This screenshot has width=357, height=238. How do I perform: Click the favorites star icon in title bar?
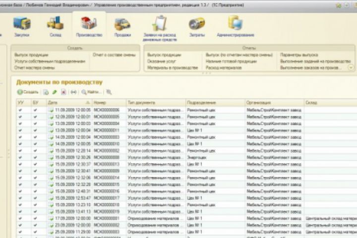[x=339, y=5]
